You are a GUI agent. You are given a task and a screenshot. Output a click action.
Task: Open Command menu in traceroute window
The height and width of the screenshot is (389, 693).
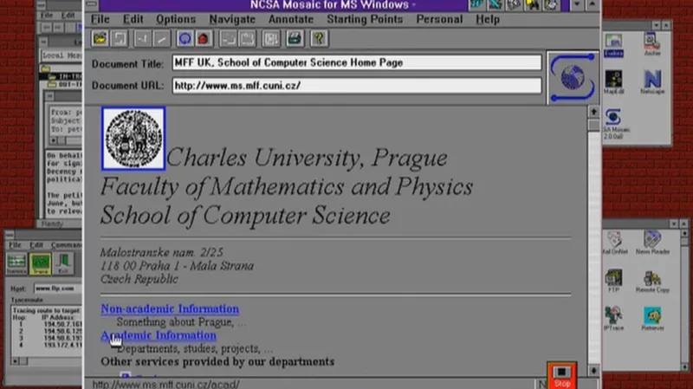coord(67,245)
